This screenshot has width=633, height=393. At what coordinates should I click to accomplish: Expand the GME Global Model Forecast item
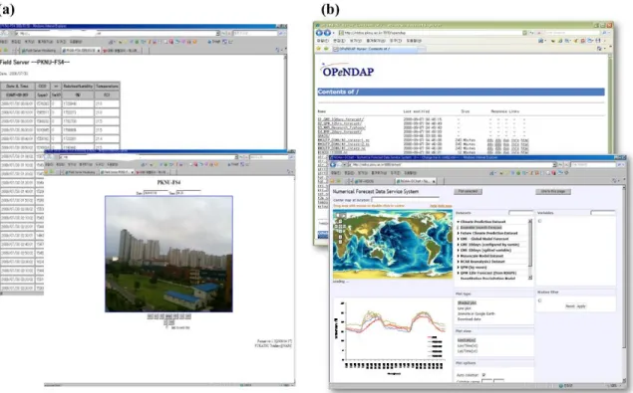(459, 239)
